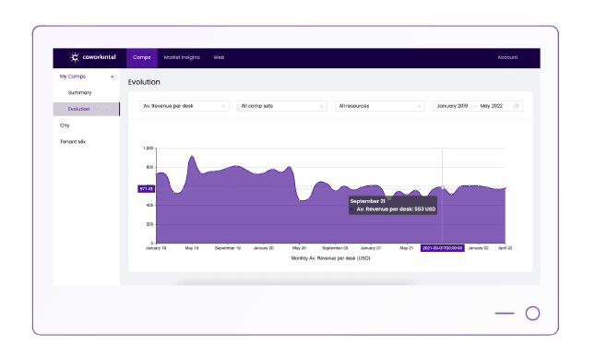Viewport: 595px width, 357px height.
Task: Open City in the sidebar
Action: 65,125
